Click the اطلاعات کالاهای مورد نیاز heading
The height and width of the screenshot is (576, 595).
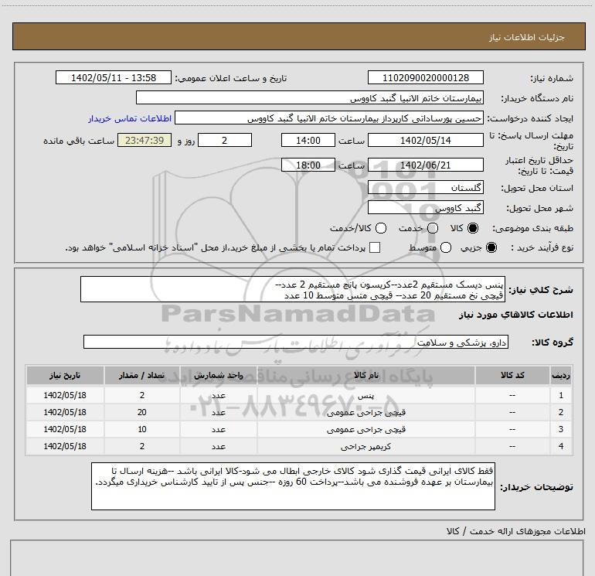pyautogui.click(x=516, y=315)
